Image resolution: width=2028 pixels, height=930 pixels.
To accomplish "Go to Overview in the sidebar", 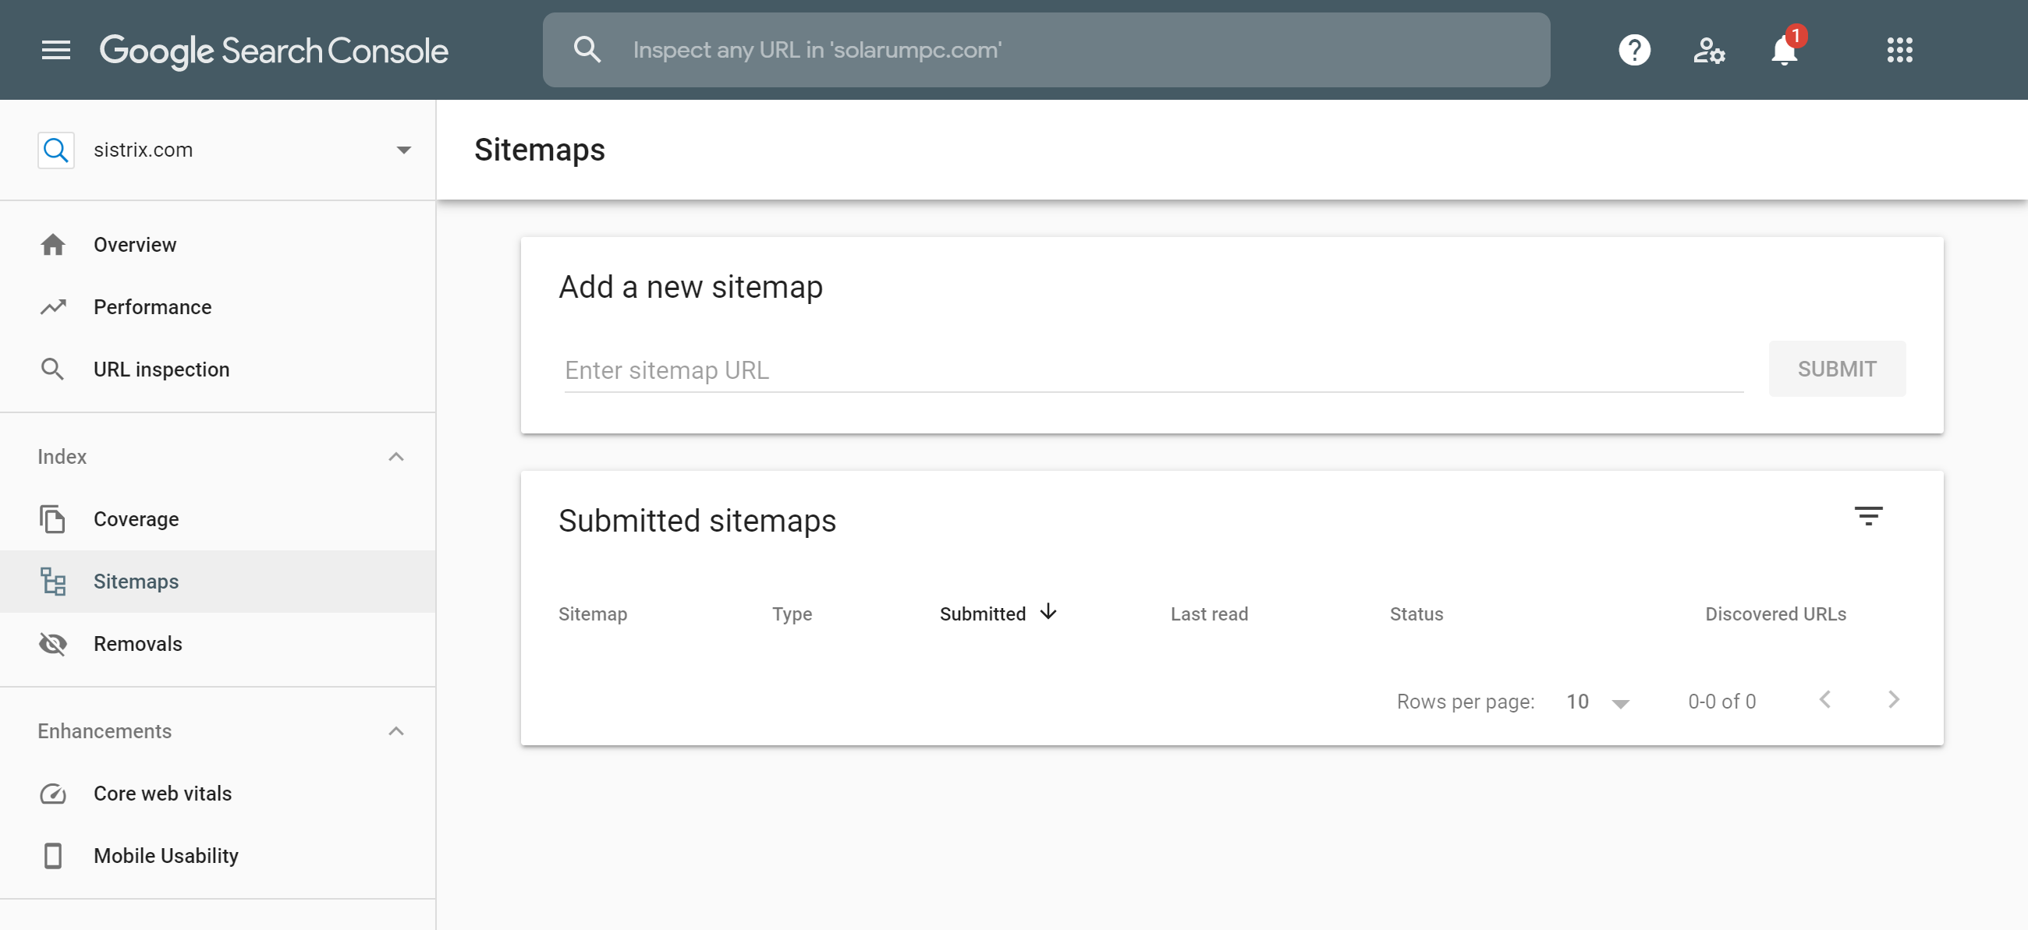I will pos(218,245).
